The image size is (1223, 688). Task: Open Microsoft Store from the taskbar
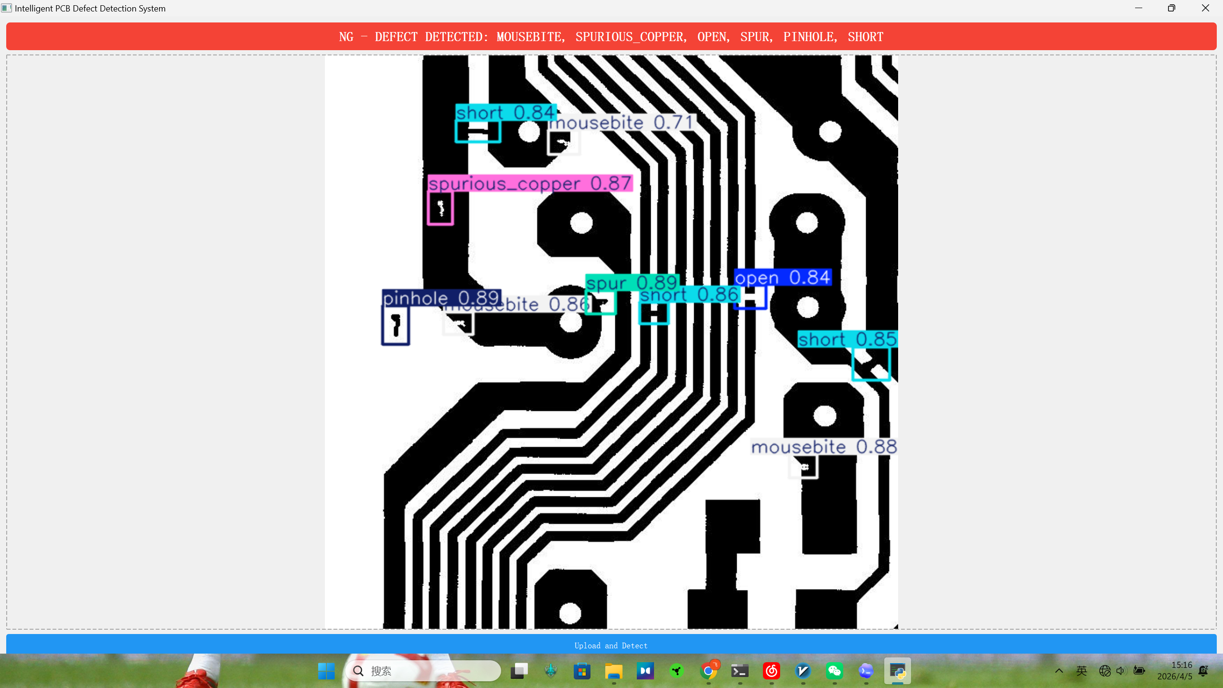(582, 671)
